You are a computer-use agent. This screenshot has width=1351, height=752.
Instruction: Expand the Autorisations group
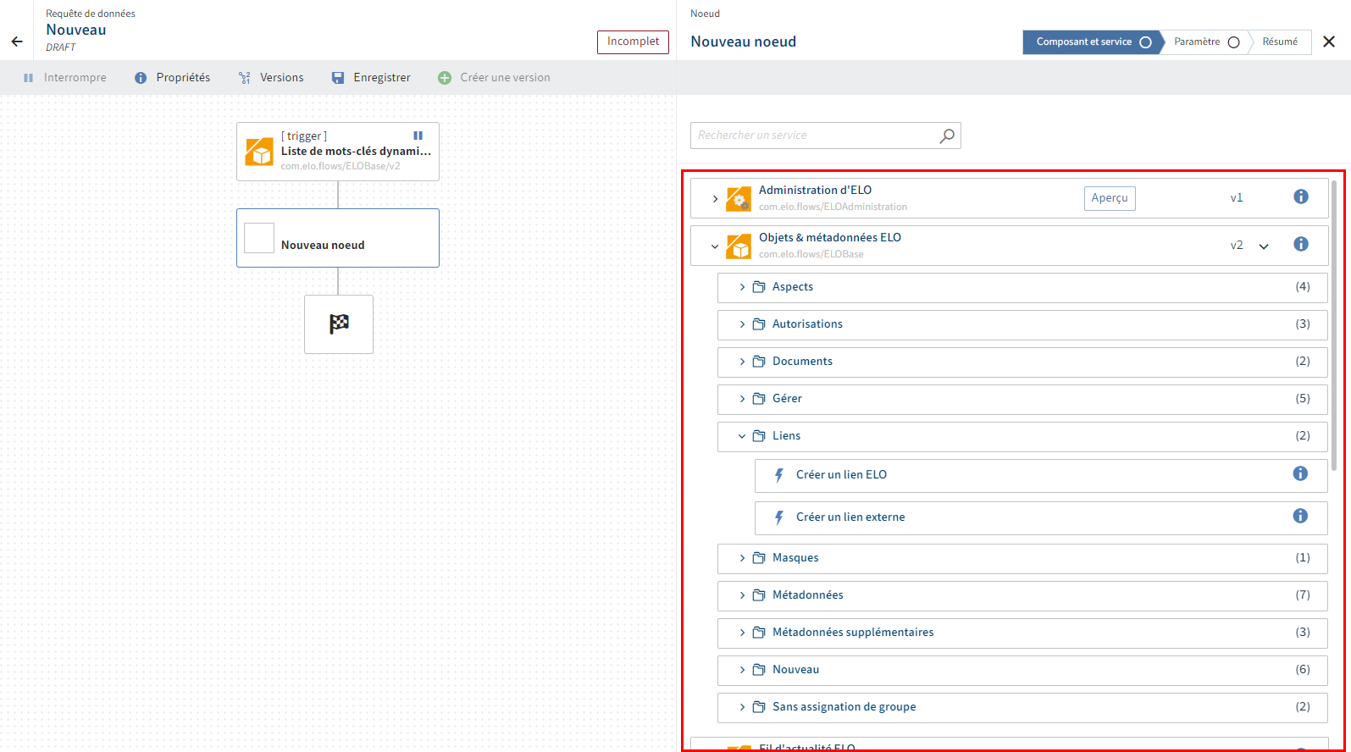742,324
